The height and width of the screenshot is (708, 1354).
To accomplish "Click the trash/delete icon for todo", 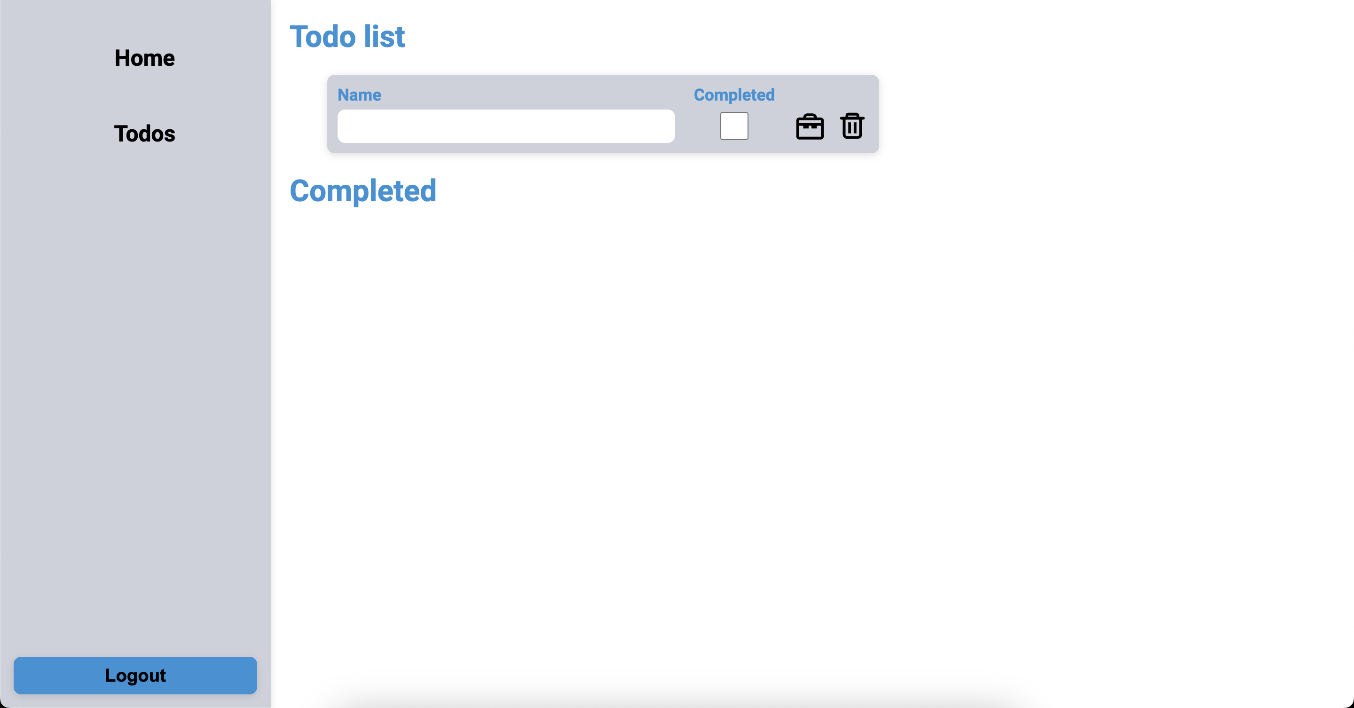I will tap(851, 127).
